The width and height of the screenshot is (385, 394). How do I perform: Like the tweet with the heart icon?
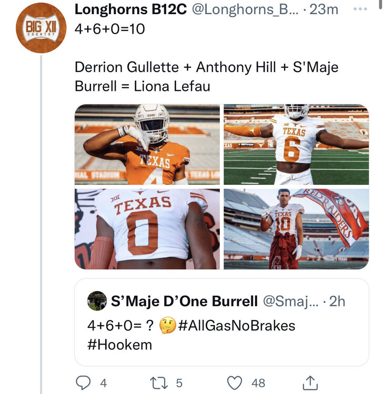236,382
